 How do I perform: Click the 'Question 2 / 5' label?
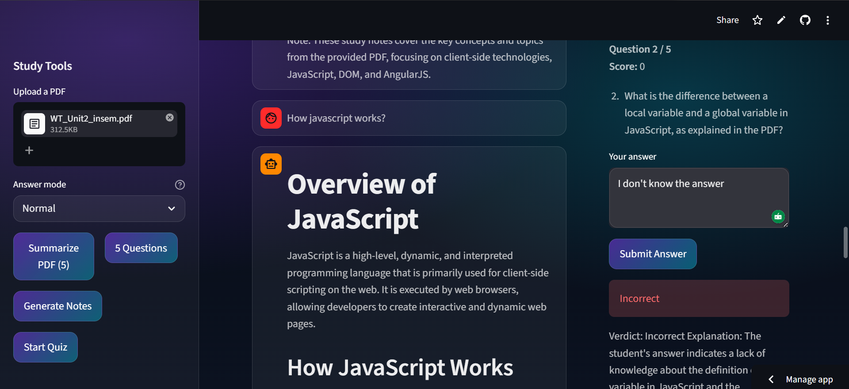tap(640, 49)
